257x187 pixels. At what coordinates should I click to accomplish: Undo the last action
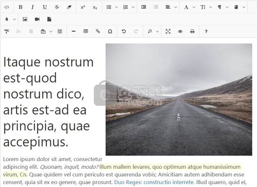click(124, 31)
